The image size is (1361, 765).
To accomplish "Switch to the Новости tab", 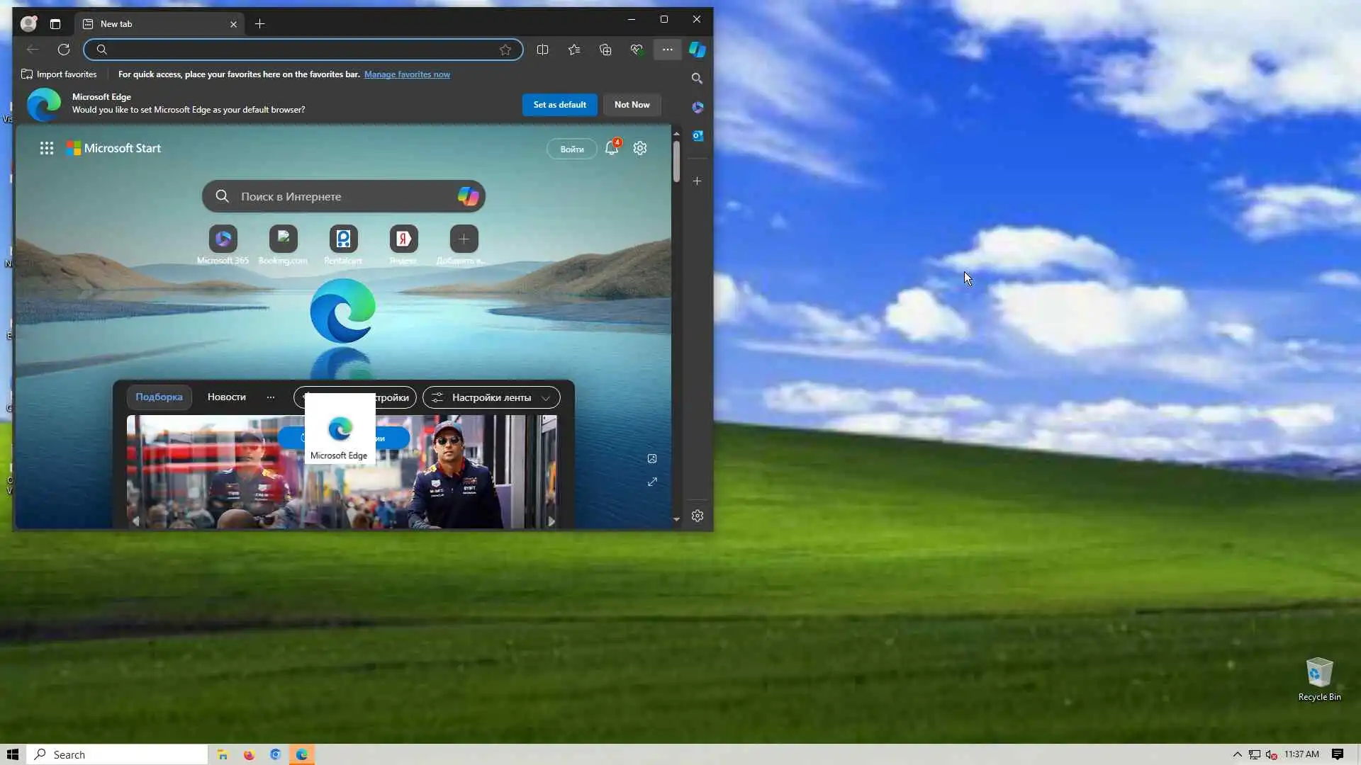I will click(226, 397).
